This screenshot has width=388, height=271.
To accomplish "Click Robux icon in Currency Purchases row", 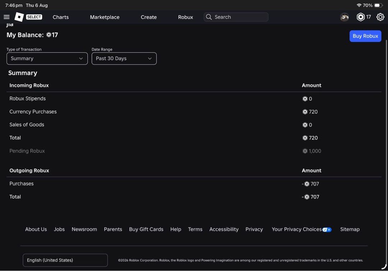I will tap(305, 112).
